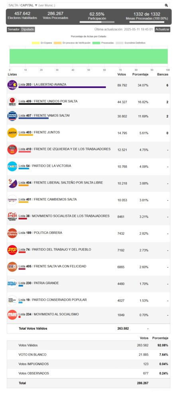
Task: Switch to the Senador tab
Action: [x=14, y=29]
